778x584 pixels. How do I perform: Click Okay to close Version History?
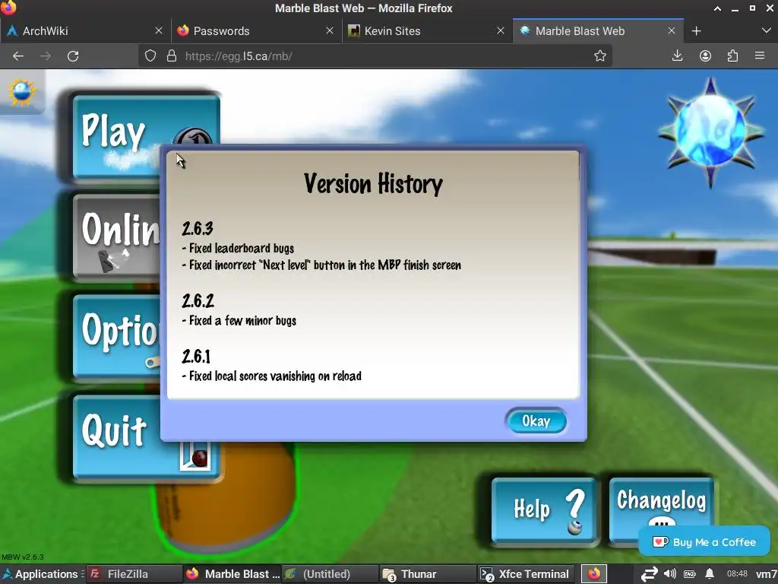point(536,421)
